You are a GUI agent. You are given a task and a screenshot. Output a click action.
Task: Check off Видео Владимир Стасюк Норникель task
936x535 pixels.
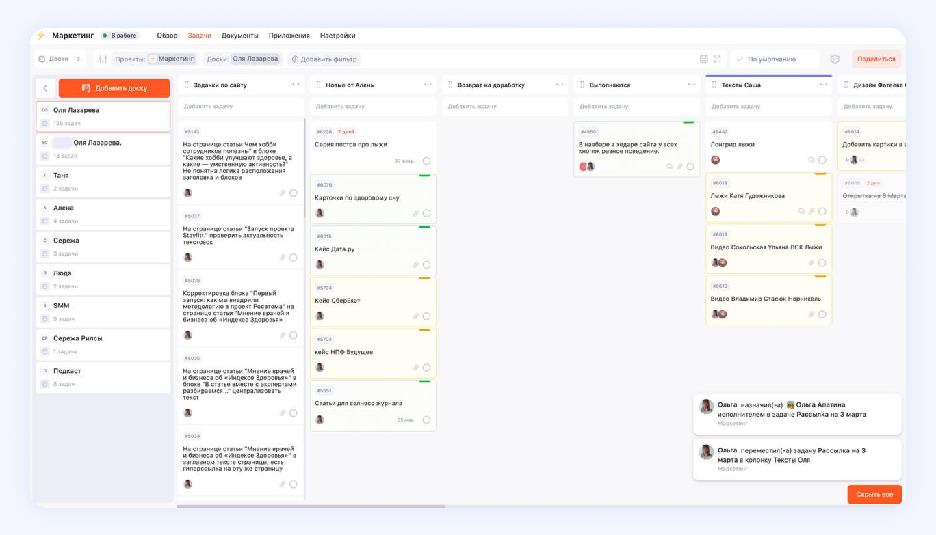click(x=822, y=314)
